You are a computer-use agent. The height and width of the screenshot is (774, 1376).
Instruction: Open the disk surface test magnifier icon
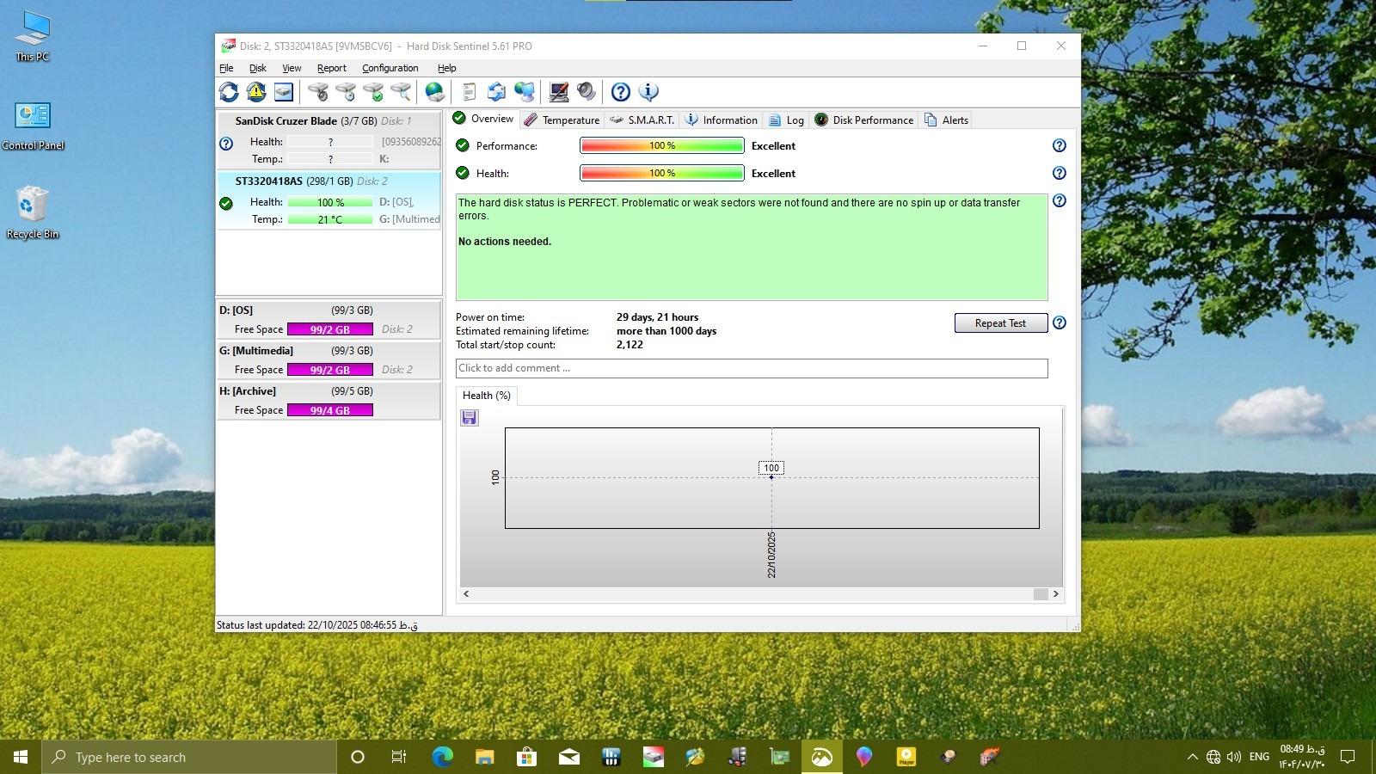401,92
